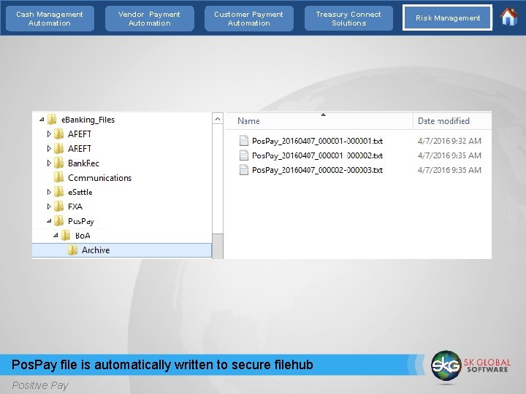Open the Vendor Payment Automation tab
The image size is (526, 394).
pyautogui.click(x=149, y=18)
